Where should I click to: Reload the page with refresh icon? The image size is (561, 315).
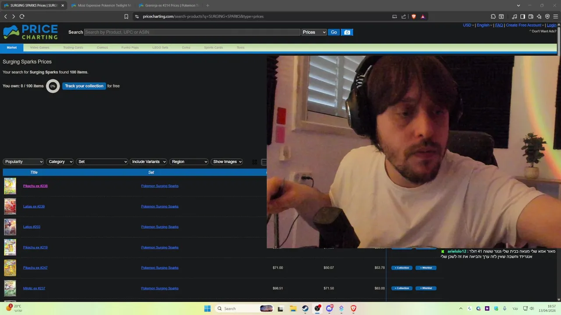pyautogui.click(x=22, y=16)
